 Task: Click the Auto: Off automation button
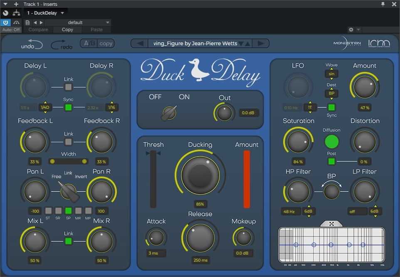point(11,29)
